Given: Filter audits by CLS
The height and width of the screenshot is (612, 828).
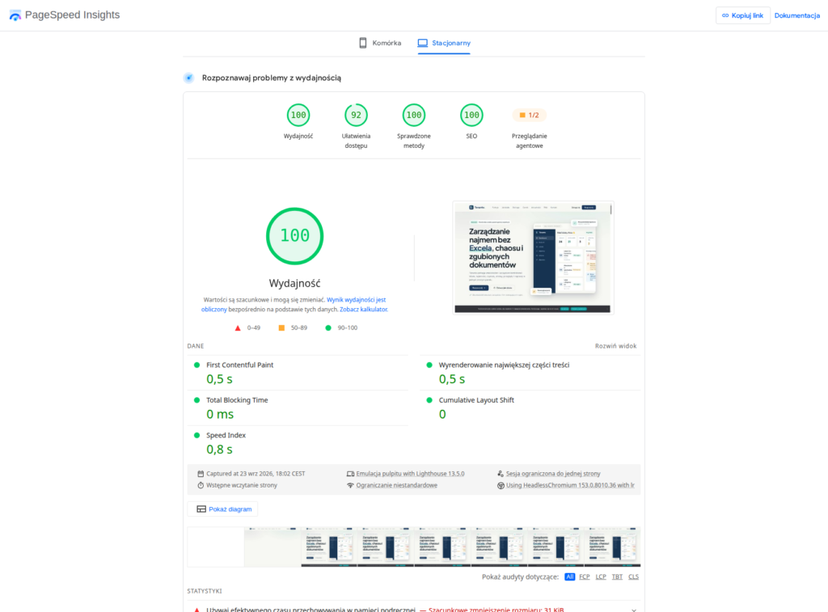Looking at the screenshot, I should pyautogui.click(x=634, y=576).
